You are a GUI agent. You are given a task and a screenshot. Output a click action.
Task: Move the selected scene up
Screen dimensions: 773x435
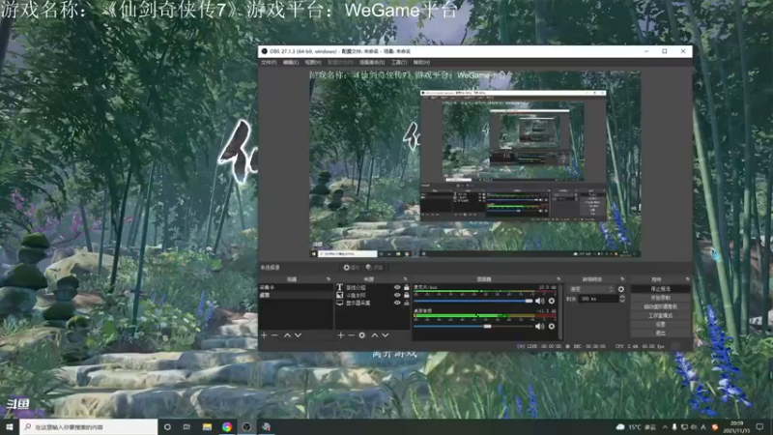(287, 335)
